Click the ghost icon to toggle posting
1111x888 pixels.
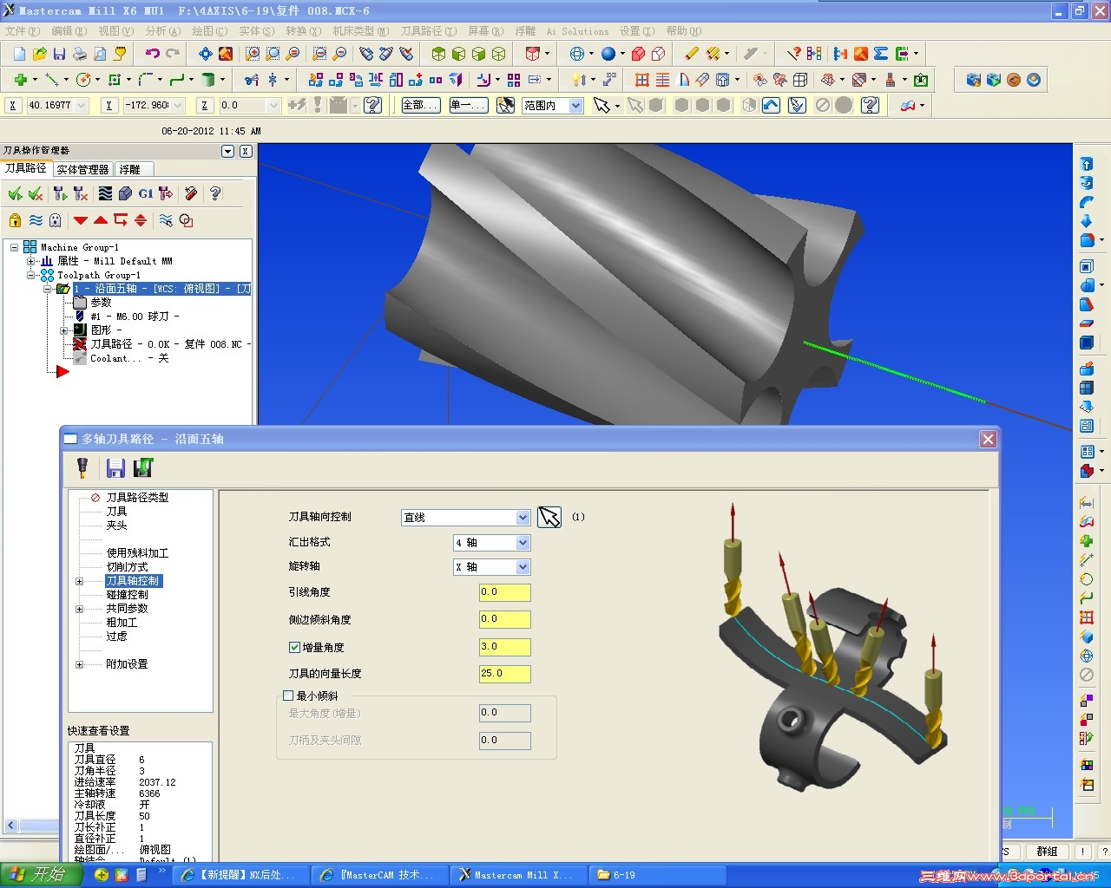click(56, 220)
